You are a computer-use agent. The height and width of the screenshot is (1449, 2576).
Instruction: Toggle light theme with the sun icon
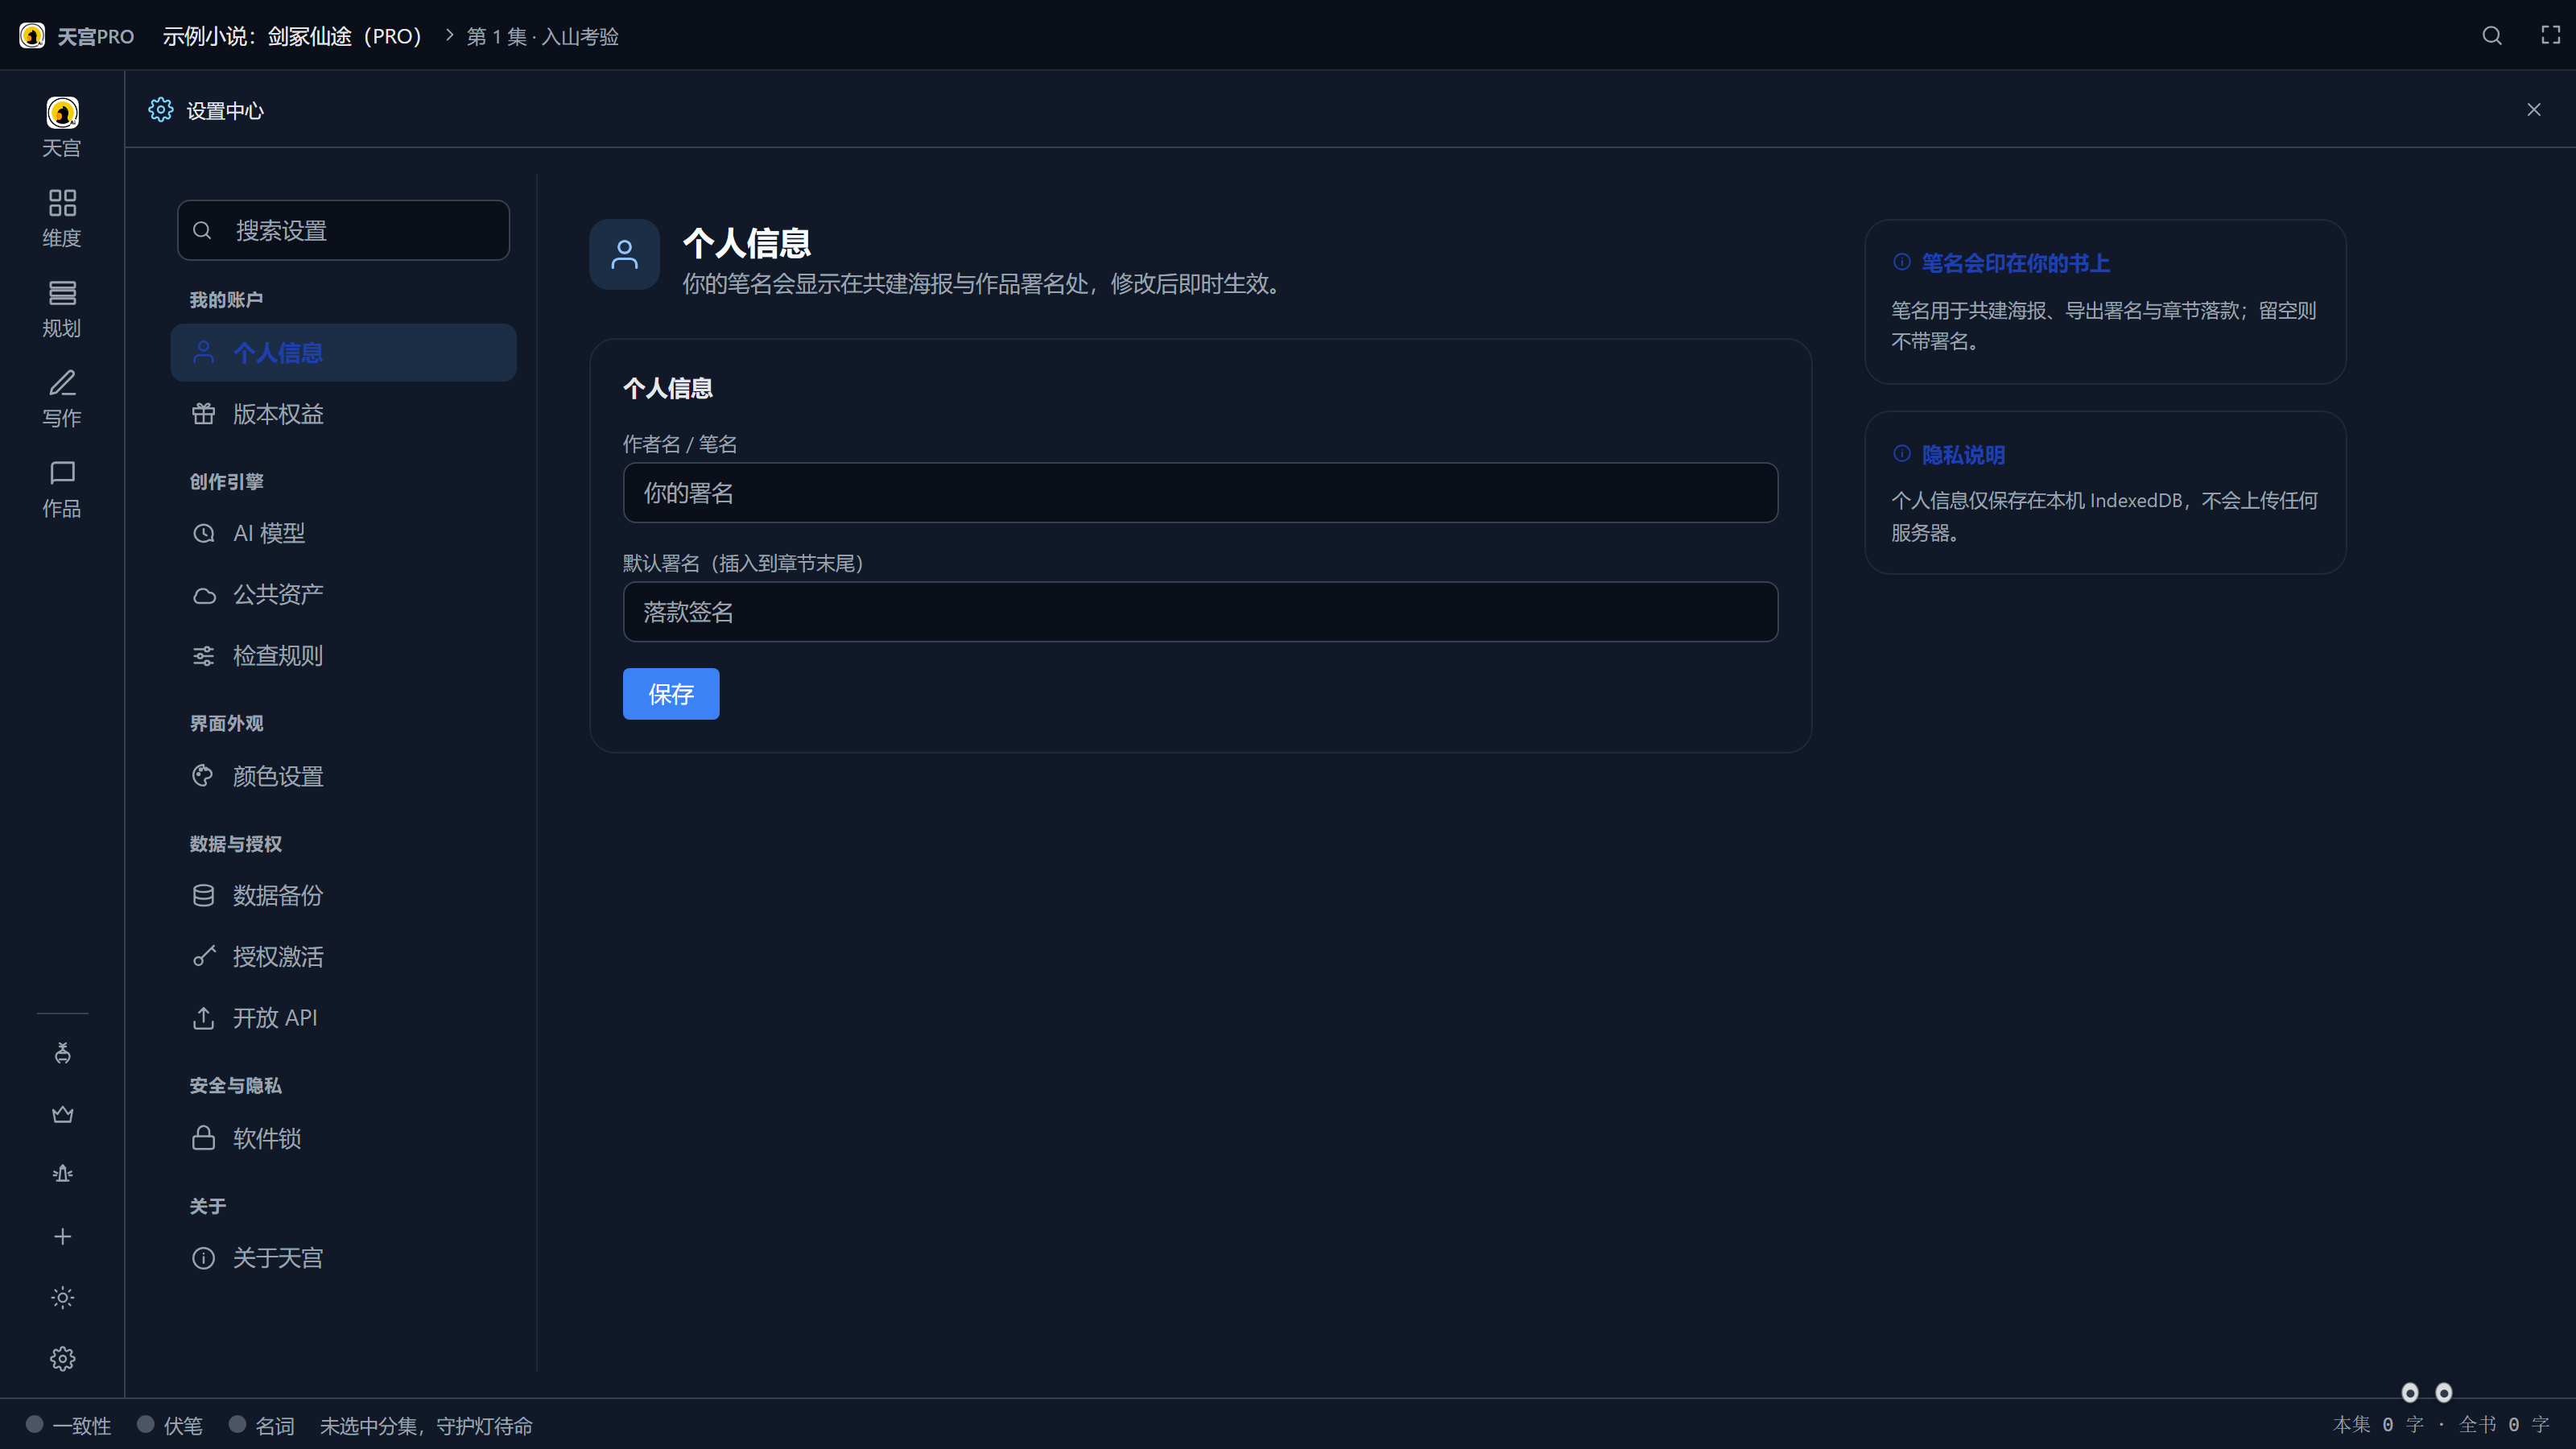(x=62, y=1297)
